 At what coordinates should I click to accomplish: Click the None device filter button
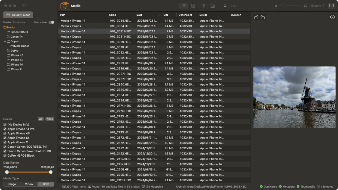coord(50,119)
